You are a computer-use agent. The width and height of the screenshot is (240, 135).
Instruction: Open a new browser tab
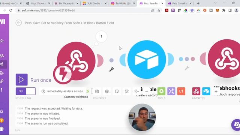tap(198, 3)
